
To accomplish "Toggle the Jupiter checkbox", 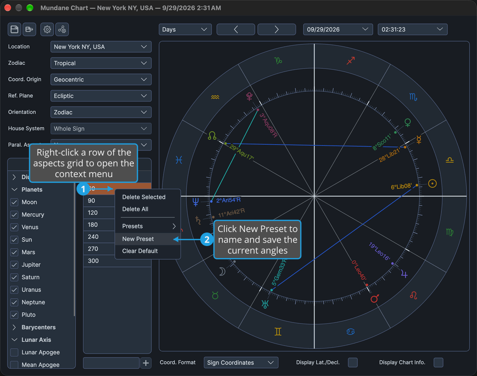I will [x=14, y=265].
